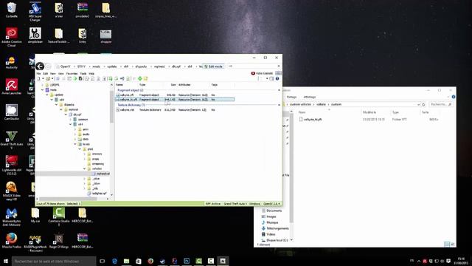Click the Windows Start button
This screenshot has width=472, height=266.
tap(6, 261)
